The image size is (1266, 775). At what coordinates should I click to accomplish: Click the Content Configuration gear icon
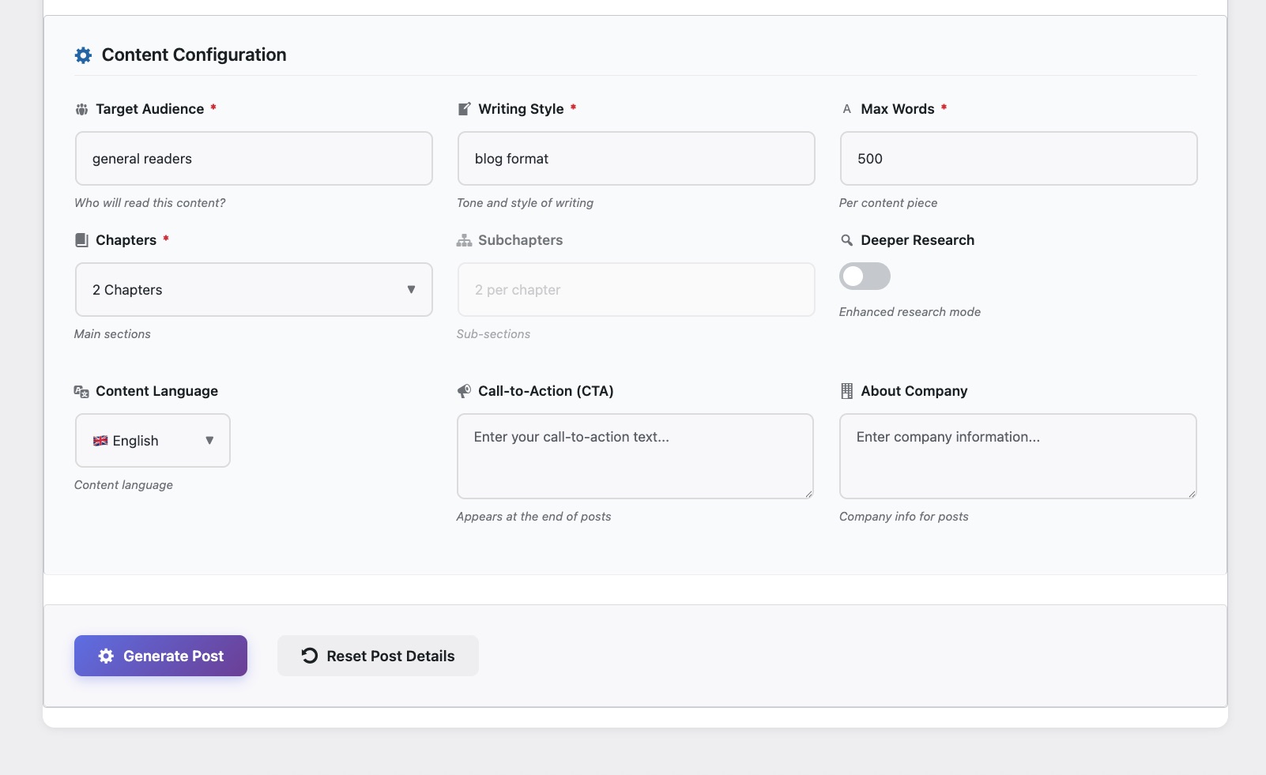pyautogui.click(x=83, y=55)
